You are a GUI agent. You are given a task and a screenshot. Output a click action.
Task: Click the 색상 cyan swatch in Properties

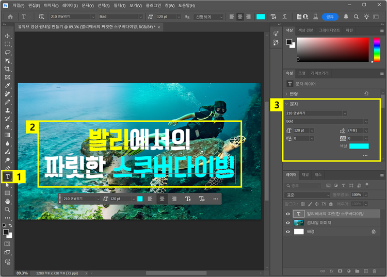coord(359,146)
